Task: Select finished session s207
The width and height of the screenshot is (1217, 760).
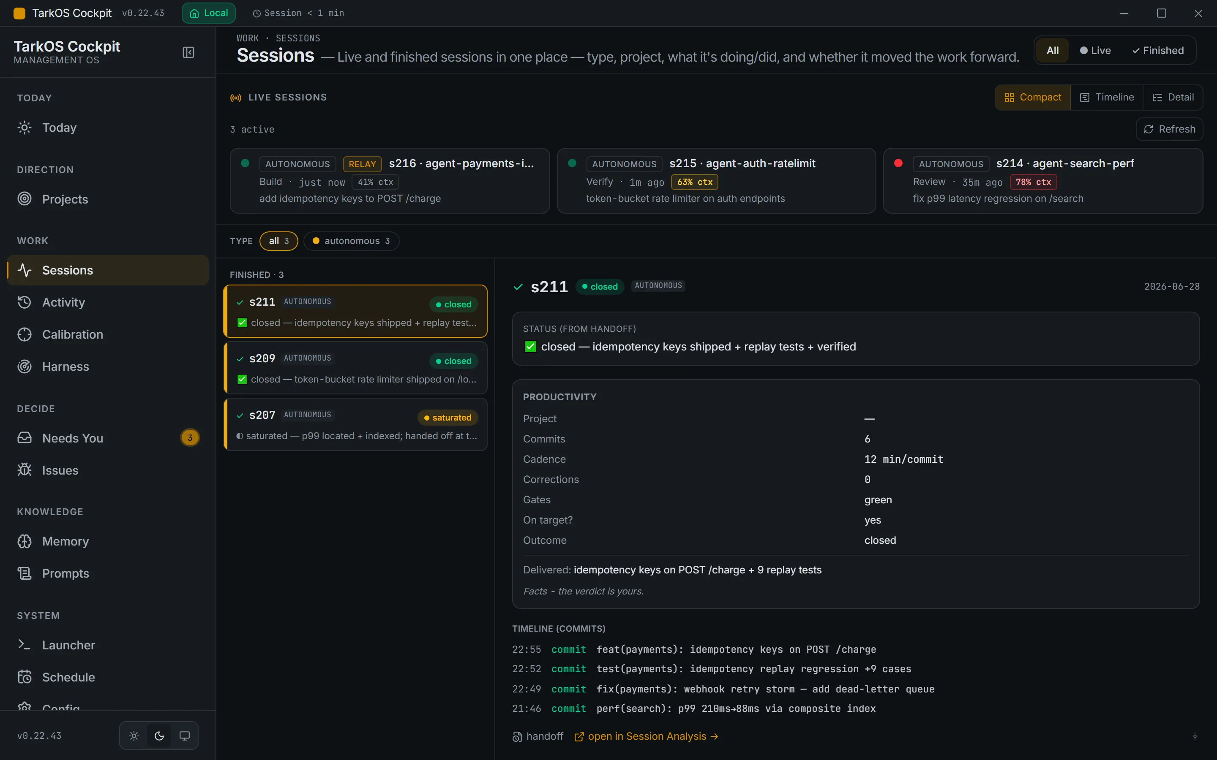Action: (355, 424)
